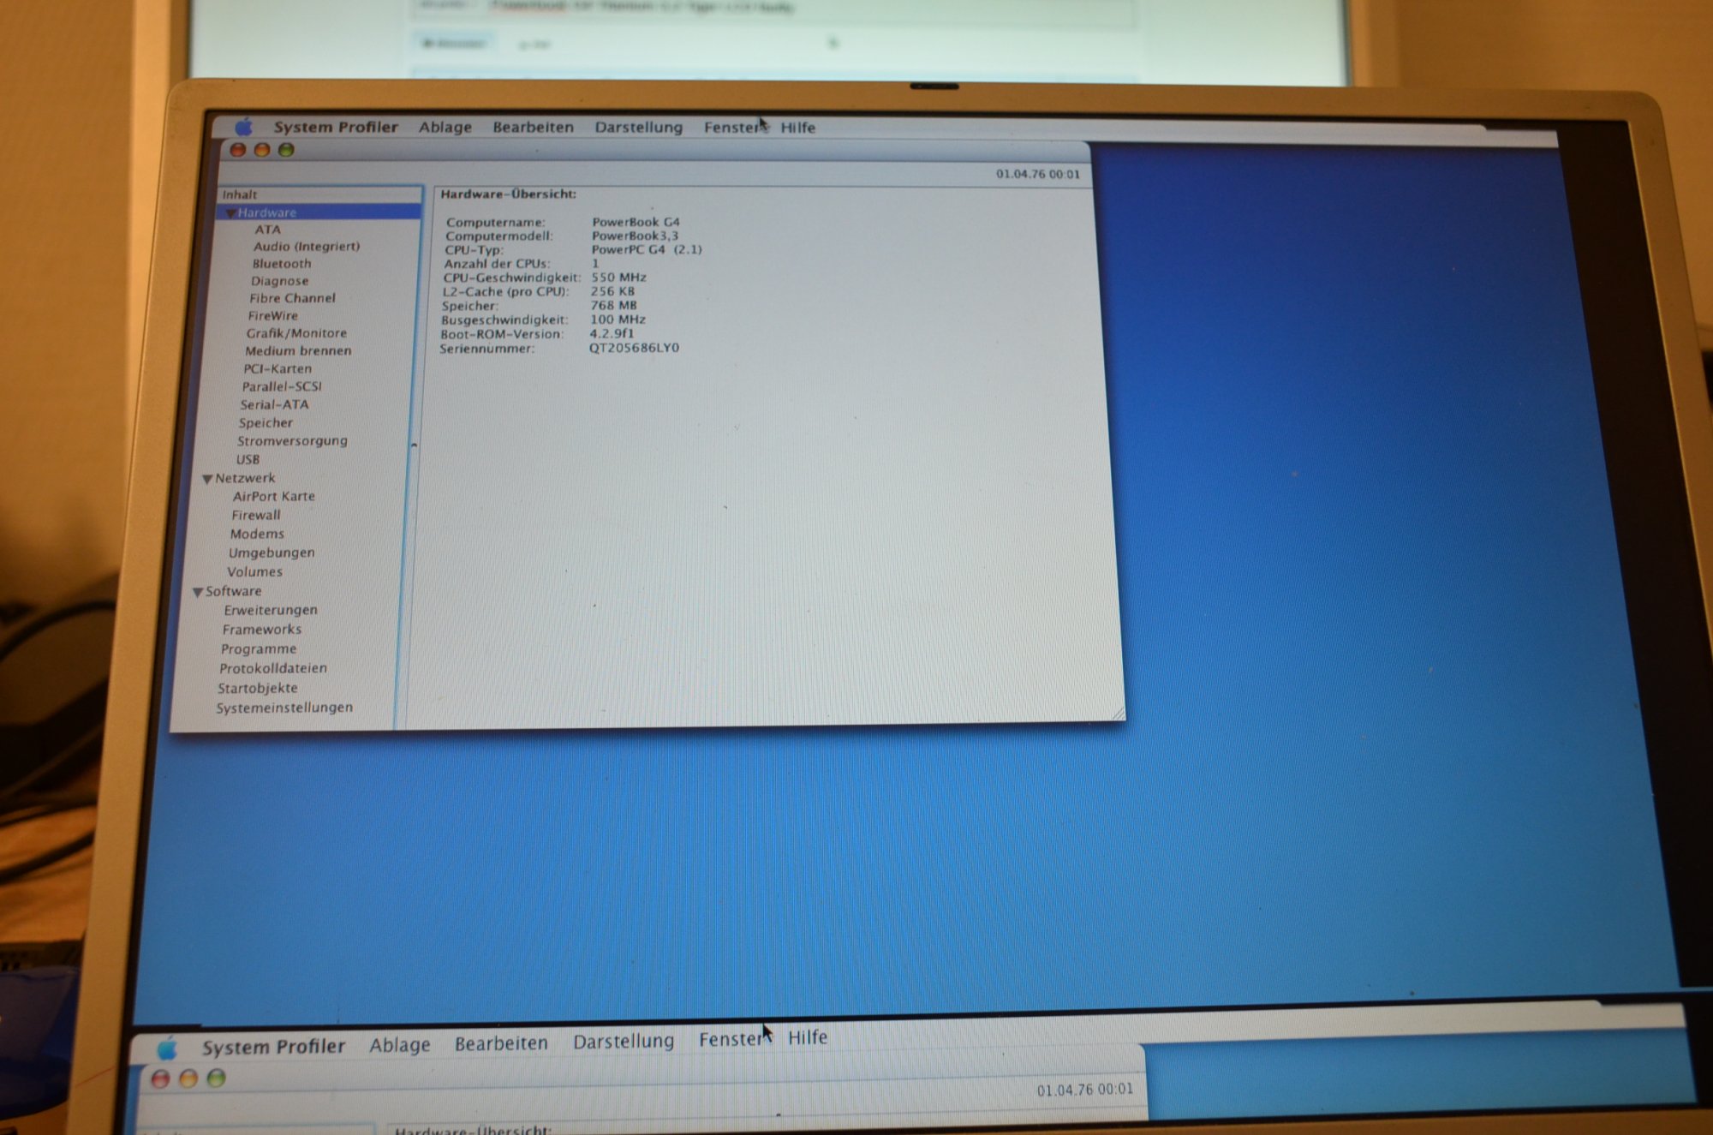Select Programme in the sidebar
This screenshot has width=1713, height=1135.
tap(259, 649)
